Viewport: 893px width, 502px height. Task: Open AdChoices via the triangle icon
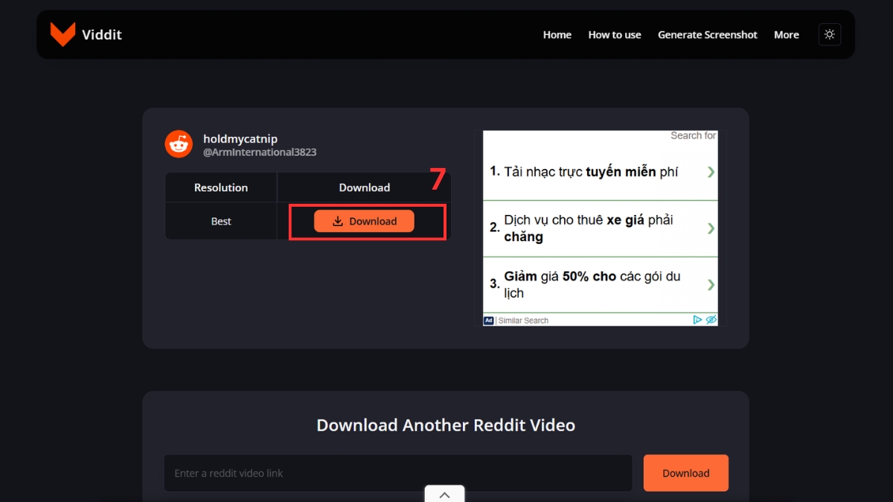697,319
